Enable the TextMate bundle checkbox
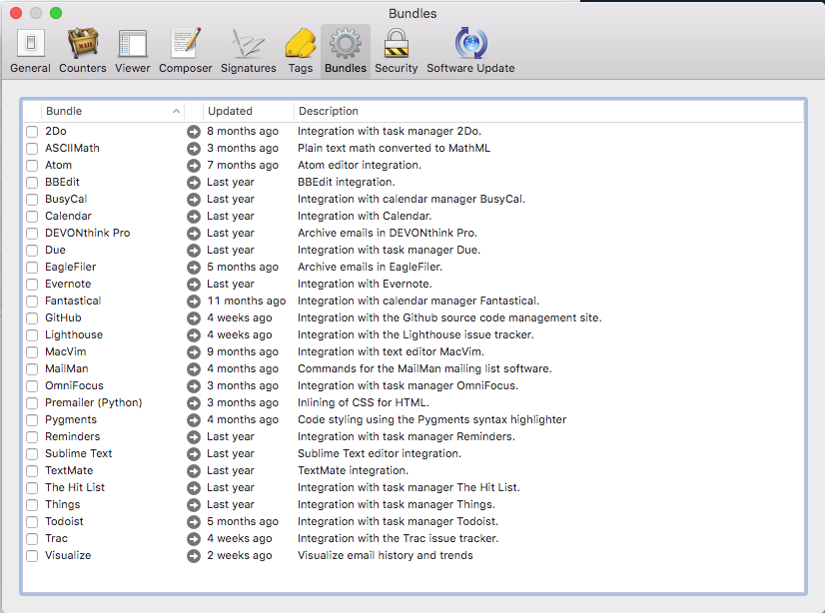The image size is (825, 613). (32, 471)
